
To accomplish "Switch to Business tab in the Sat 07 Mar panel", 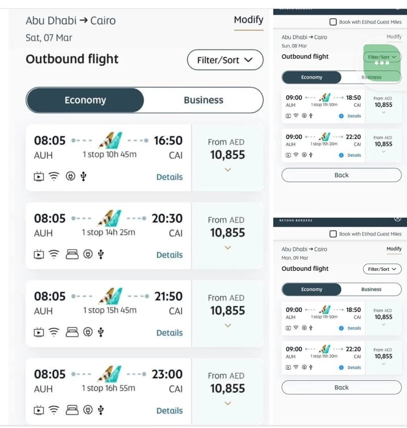I will point(203,100).
